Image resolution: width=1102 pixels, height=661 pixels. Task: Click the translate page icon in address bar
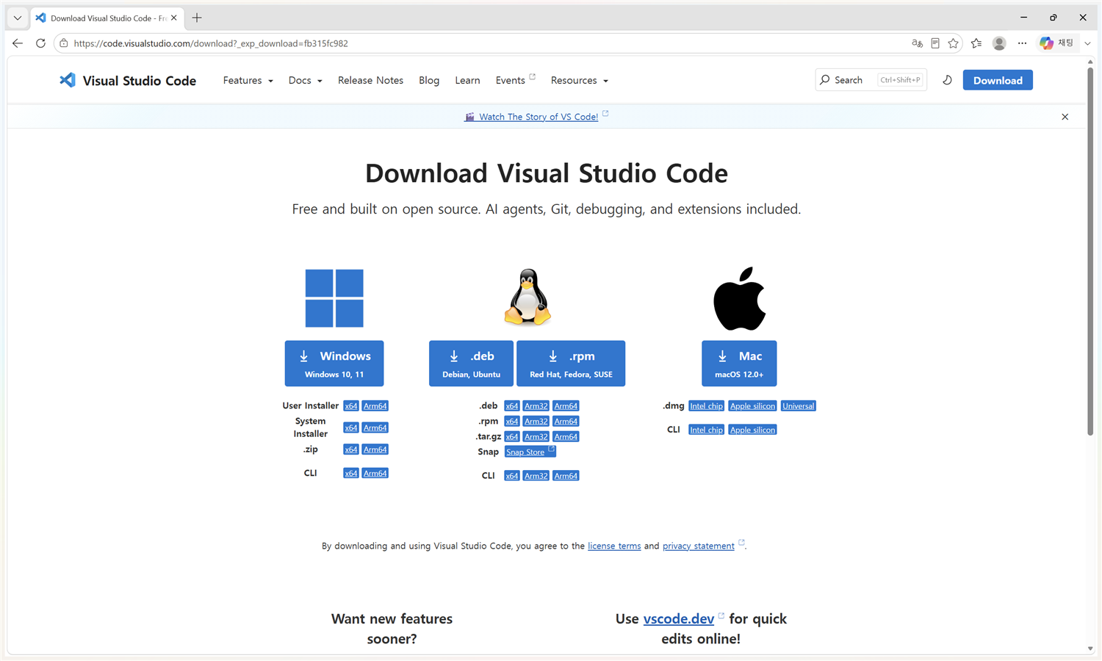917,43
